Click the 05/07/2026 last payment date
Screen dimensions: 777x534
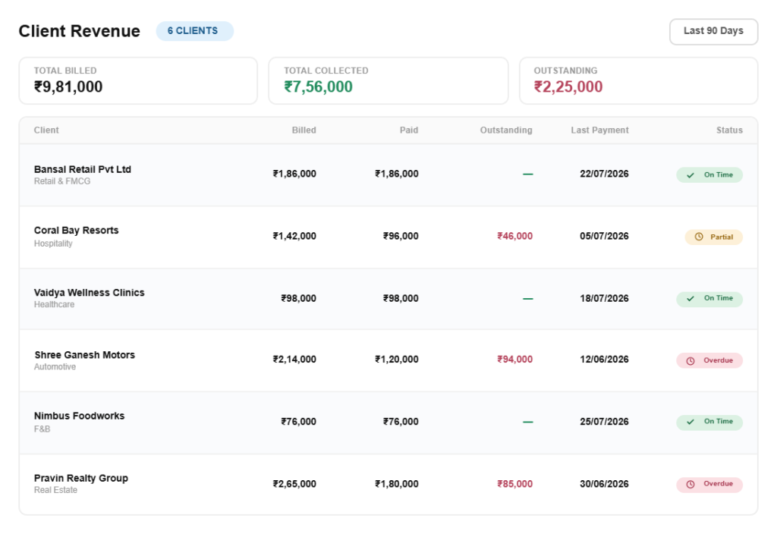coord(604,237)
